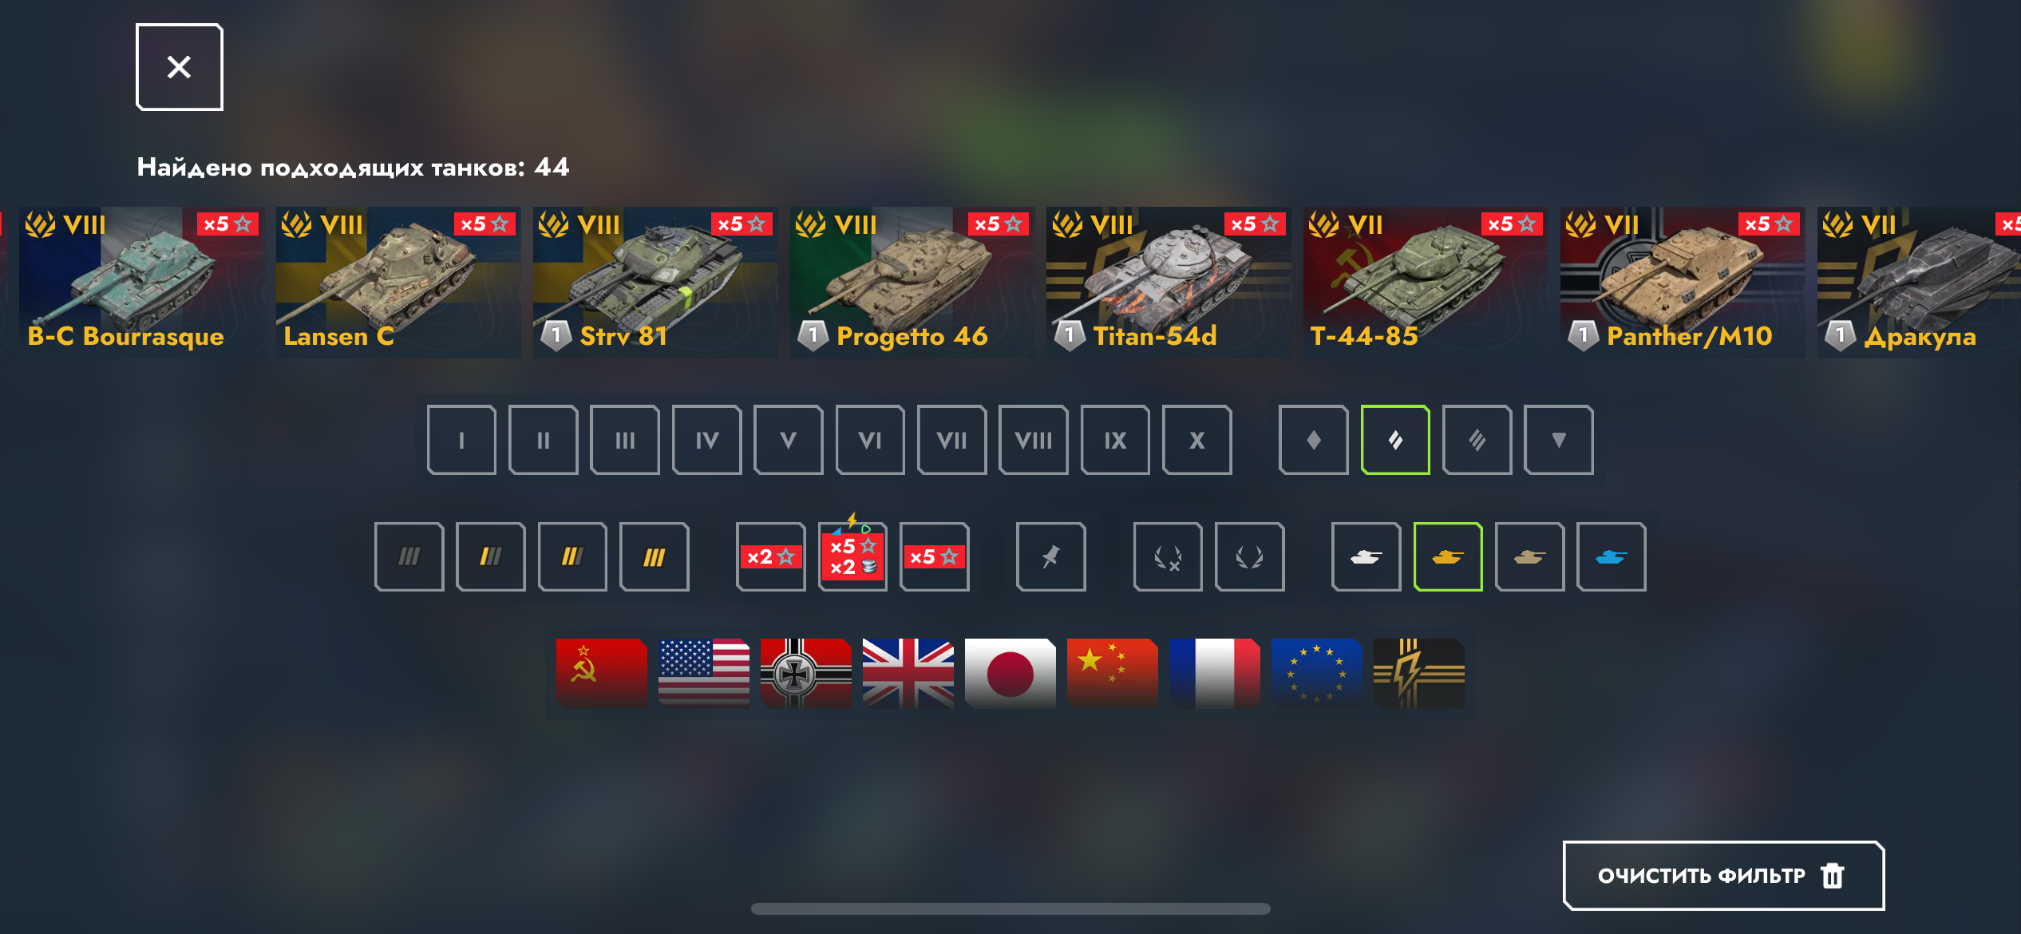The width and height of the screenshot is (2021, 934).
Task: Select the blue collector tank filter icon
Action: pyautogui.click(x=1612, y=556)
